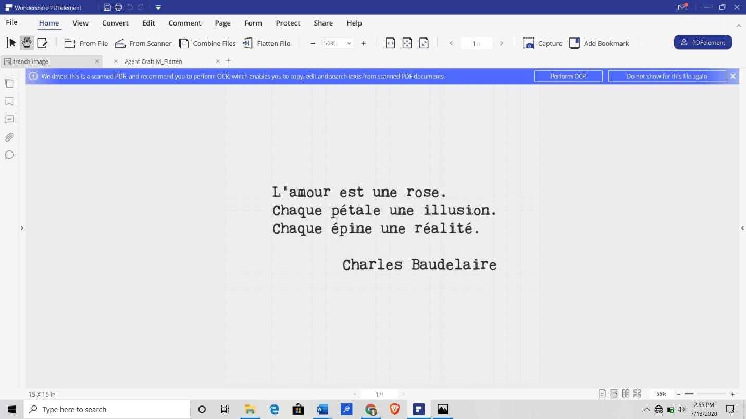
Task: Enable continuous scrolling view mode
Action: [614, 394]
